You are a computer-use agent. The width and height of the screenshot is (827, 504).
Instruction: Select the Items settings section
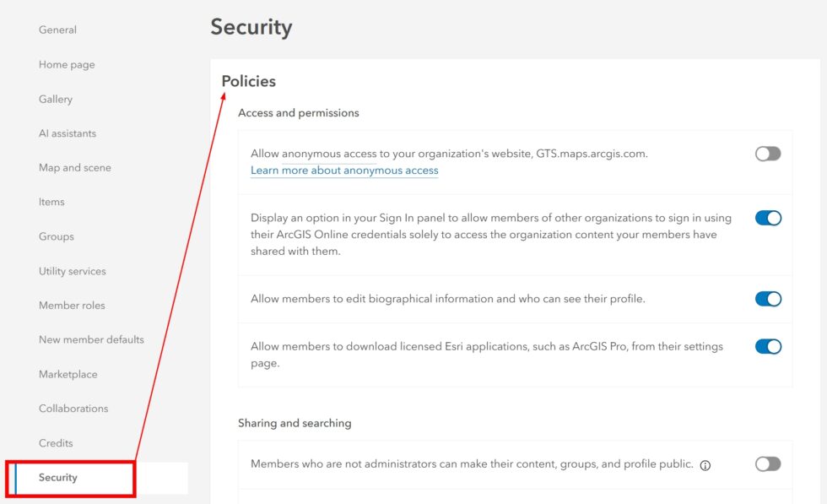[51, 202]
